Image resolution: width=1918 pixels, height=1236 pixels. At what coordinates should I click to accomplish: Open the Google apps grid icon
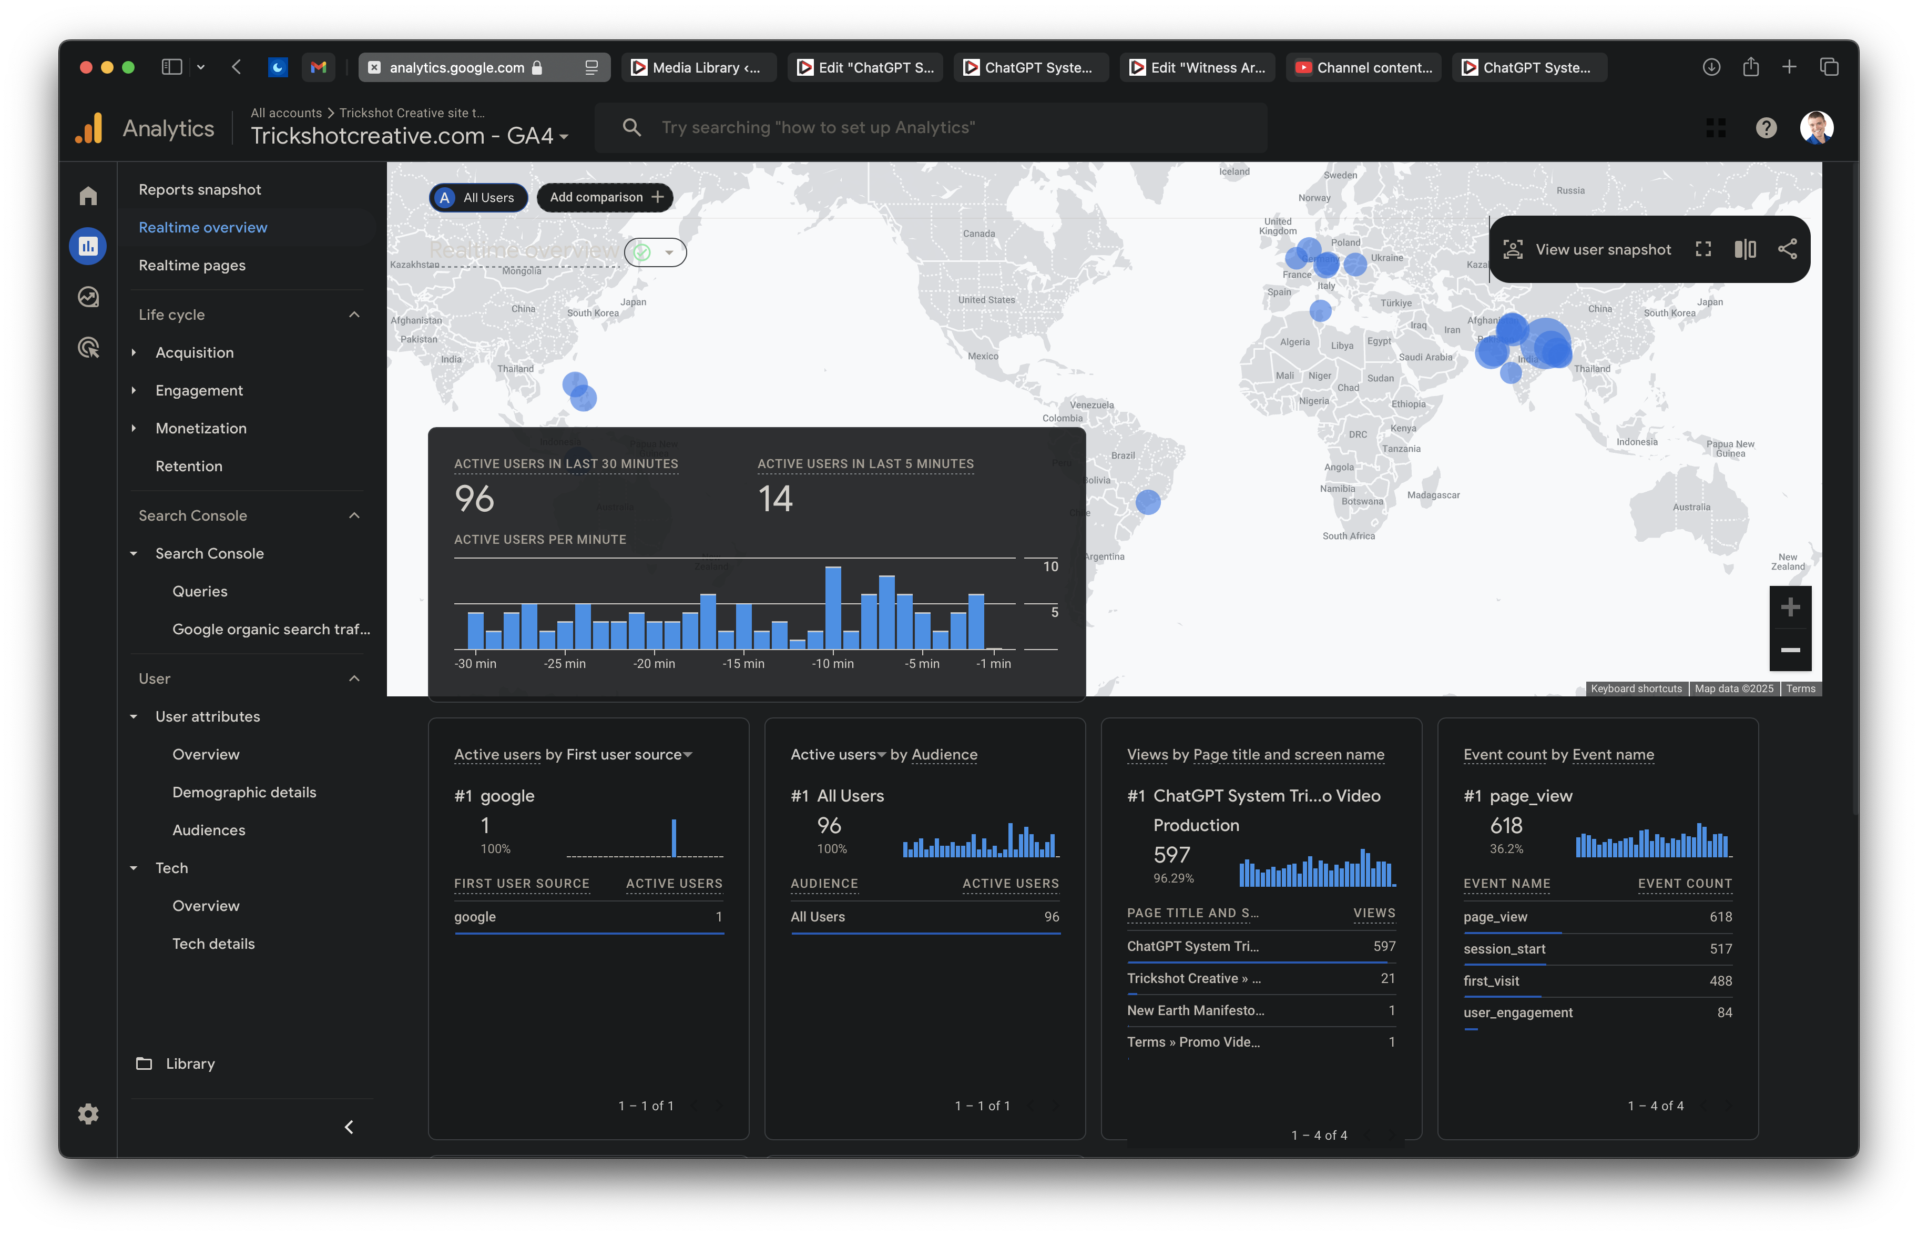(1716, 128)
